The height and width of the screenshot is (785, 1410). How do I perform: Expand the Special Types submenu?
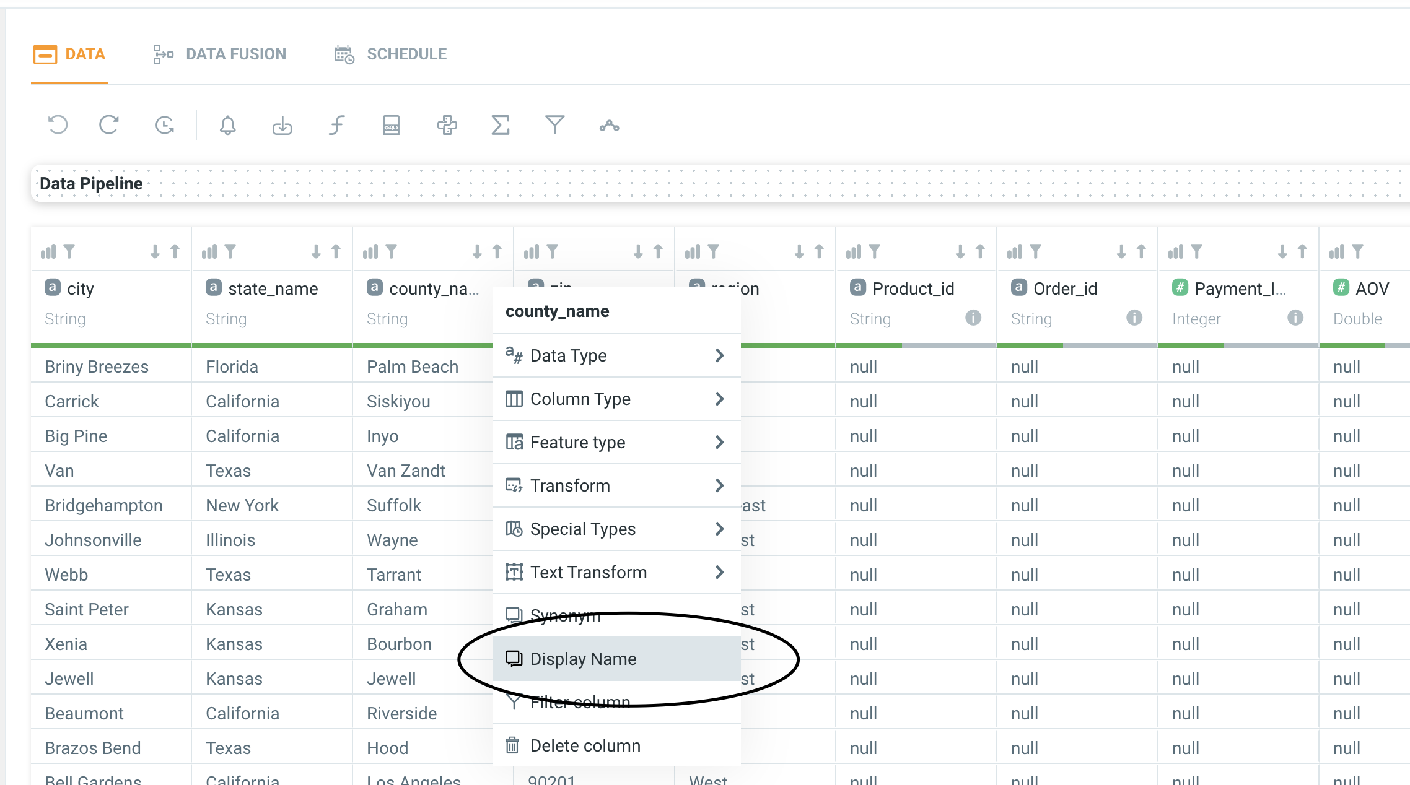pyautogui.click(x=617, y=529)
